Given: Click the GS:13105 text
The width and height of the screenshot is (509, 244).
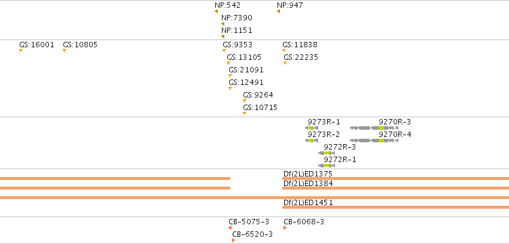Looking at the screenshot, I should (x=244, y=57).
